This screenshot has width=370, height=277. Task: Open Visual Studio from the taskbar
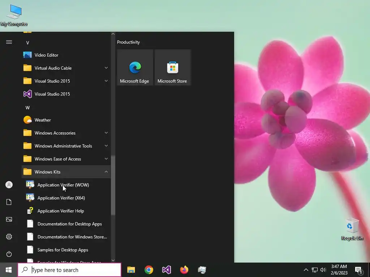pos(166,270)
